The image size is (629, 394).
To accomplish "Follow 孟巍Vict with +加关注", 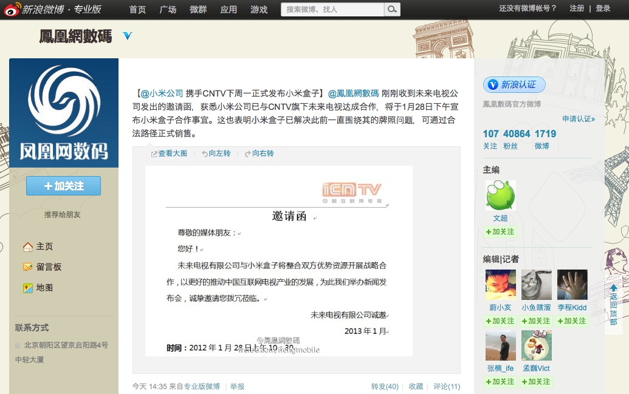I will tap(536, 382).
